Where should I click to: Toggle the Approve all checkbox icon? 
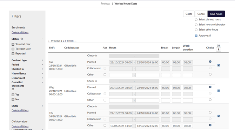[196, 36]
